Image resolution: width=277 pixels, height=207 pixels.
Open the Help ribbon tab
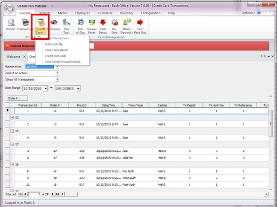(172, 13)
